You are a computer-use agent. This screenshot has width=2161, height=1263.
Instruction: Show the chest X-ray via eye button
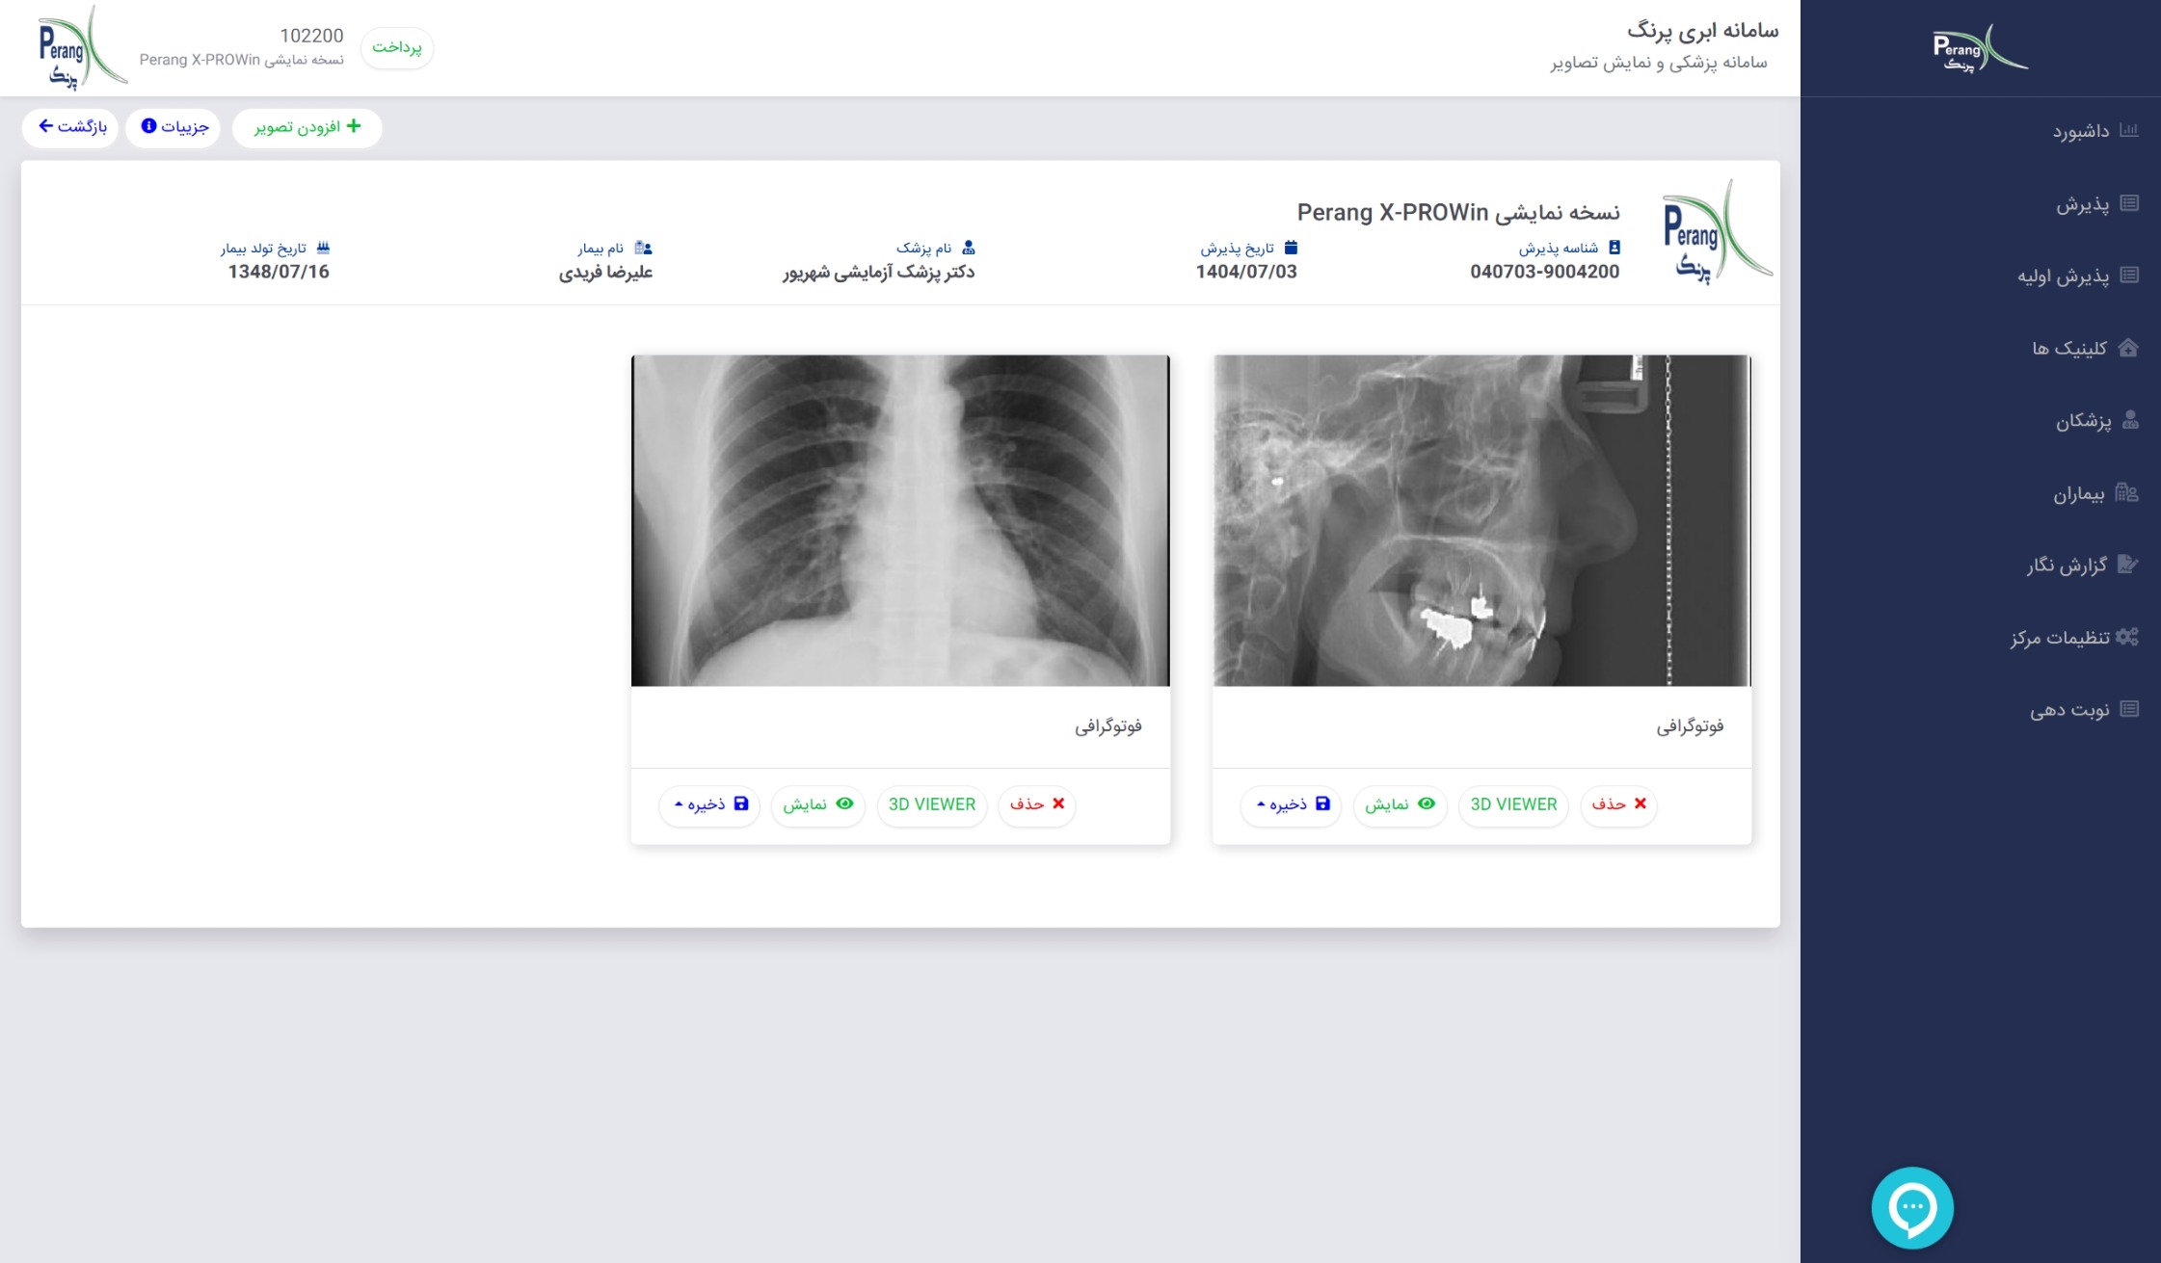(817, 804)
